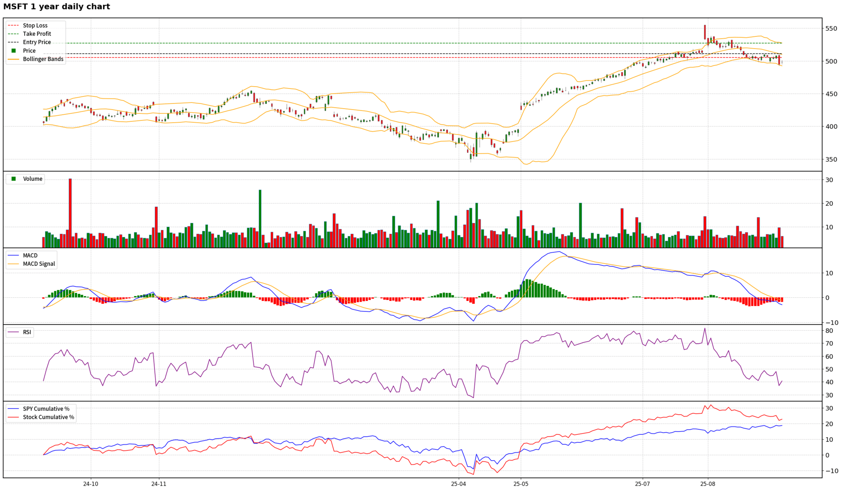
Task: Click the 550 price axis label
Action: tap(831, 28)
